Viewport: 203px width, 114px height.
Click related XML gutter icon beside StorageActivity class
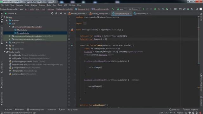(x=72, y=30)
